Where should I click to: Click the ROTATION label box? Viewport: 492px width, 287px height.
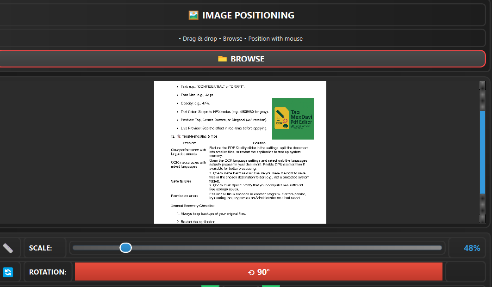click(47, 272)
